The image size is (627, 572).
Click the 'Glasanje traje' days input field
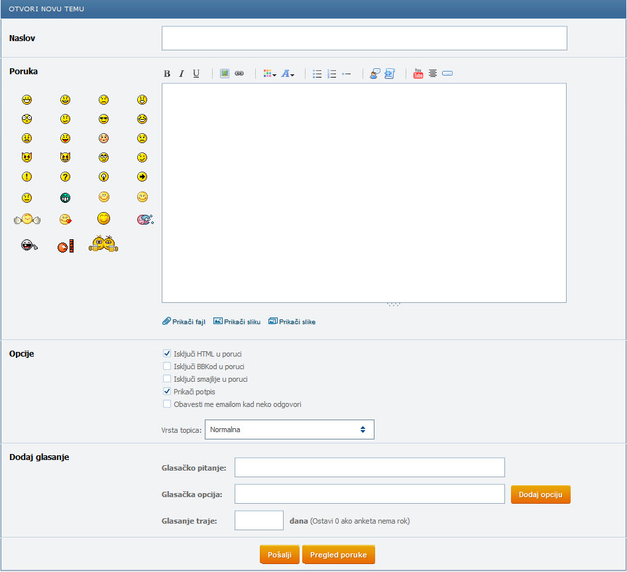(259, 520)
